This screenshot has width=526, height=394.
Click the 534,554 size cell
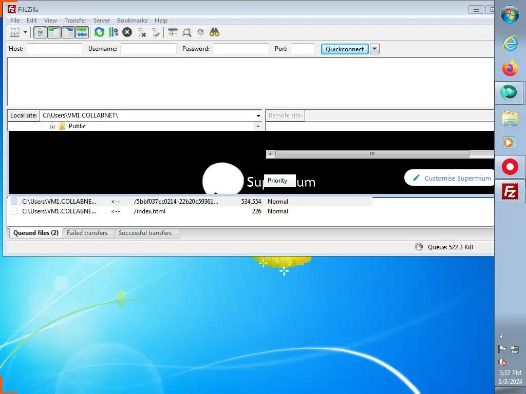[x=251, y=201]
